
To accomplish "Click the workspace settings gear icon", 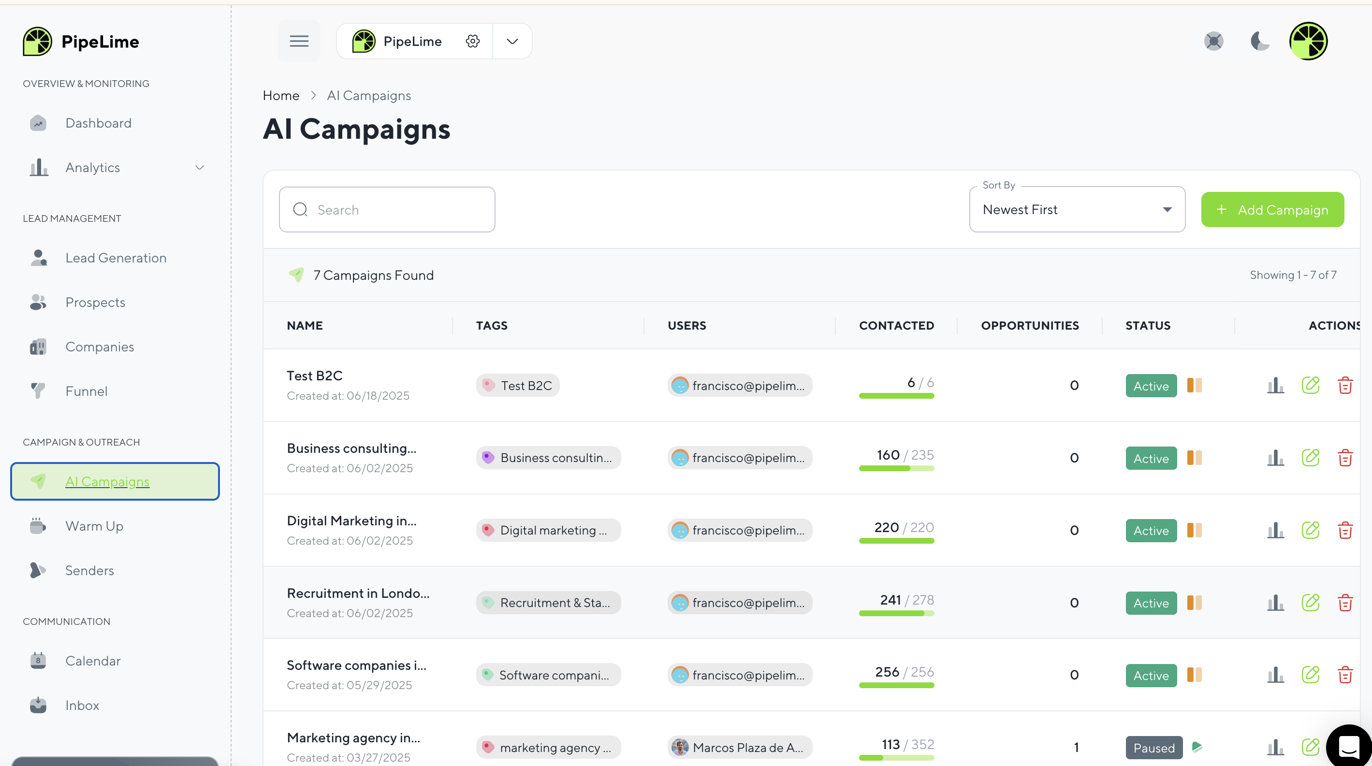I will point(472,41).
